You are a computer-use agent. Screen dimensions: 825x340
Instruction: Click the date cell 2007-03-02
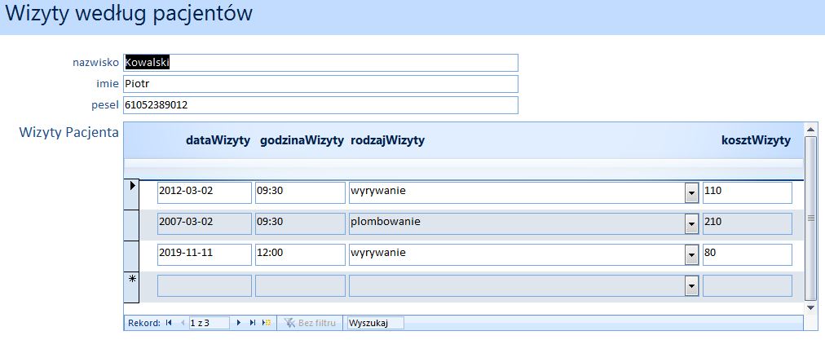205,223
